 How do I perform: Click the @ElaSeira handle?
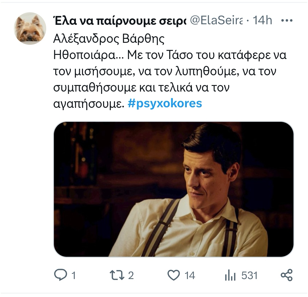pyautogui.click(x=216, y=21)
